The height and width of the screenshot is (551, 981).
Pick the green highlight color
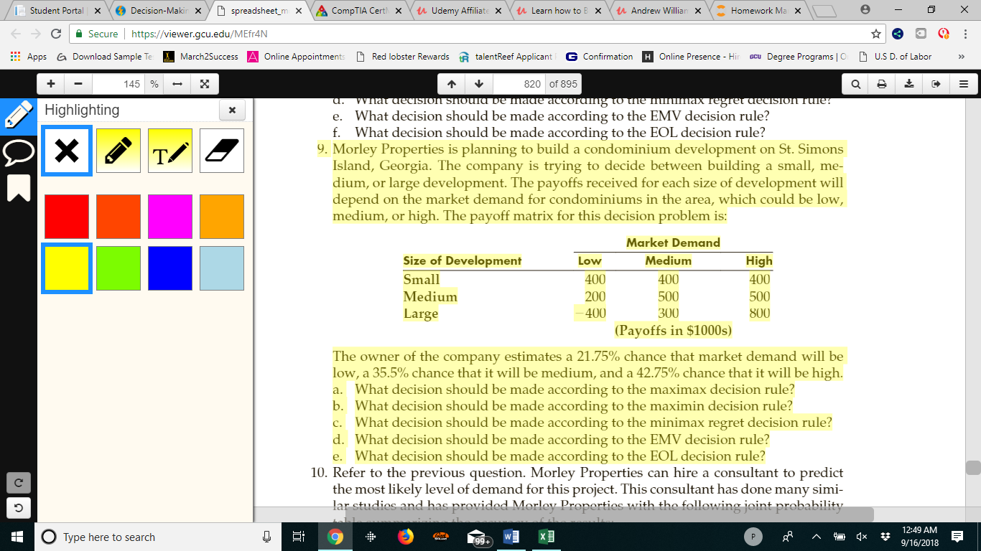coord(118,268)
